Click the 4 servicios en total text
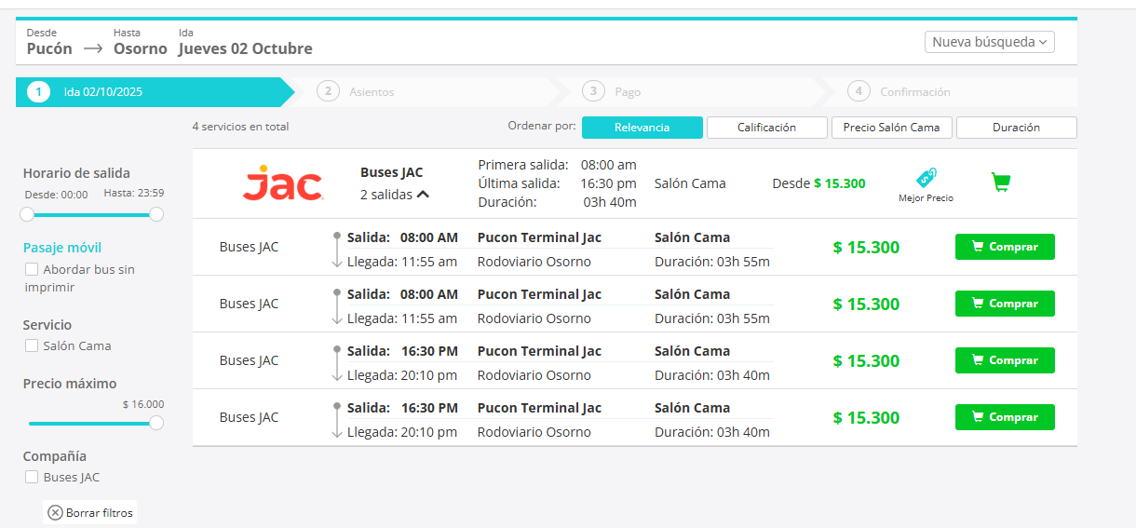 (240, 127)
